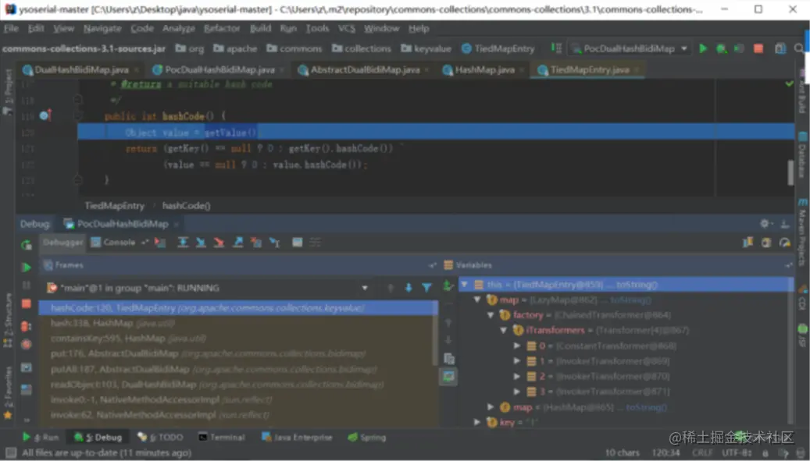The height and width of the screenshot is (461, 810).
Task: Click Show Execution Point icon
Action: pyautogui.click(x=160, y=243)
